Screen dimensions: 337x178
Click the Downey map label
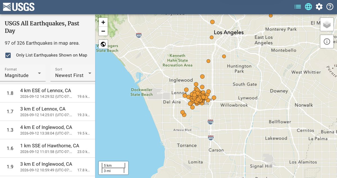[x=279, y=91]
